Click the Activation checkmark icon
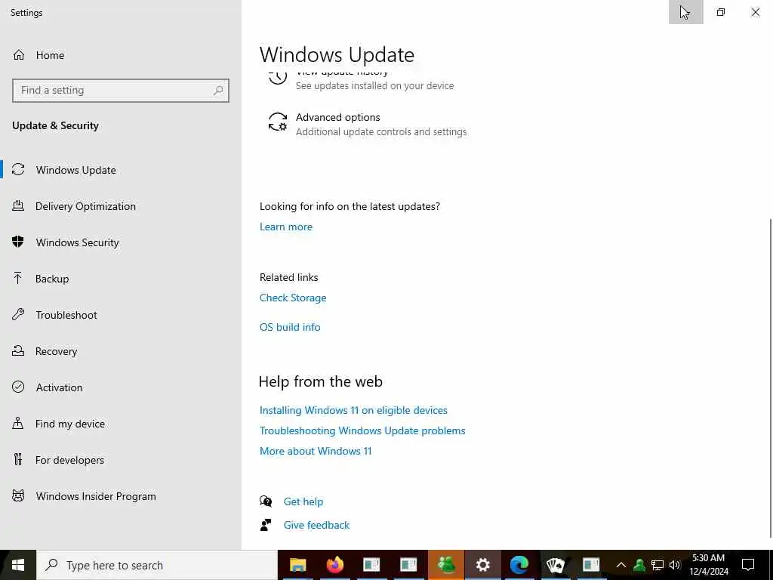 click(x=18, y=387)
